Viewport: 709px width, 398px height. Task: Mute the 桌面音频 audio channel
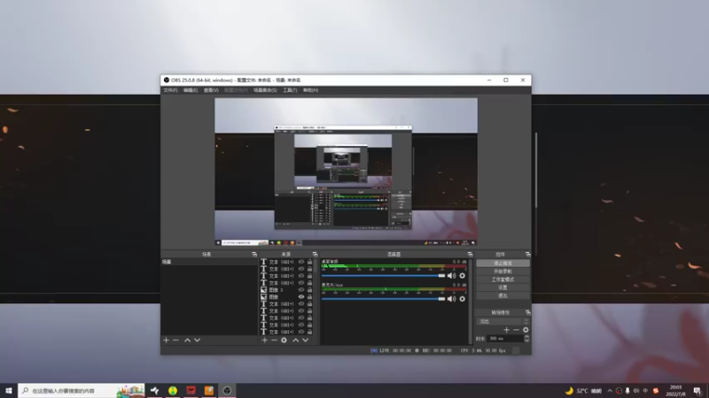coord(451,276)
